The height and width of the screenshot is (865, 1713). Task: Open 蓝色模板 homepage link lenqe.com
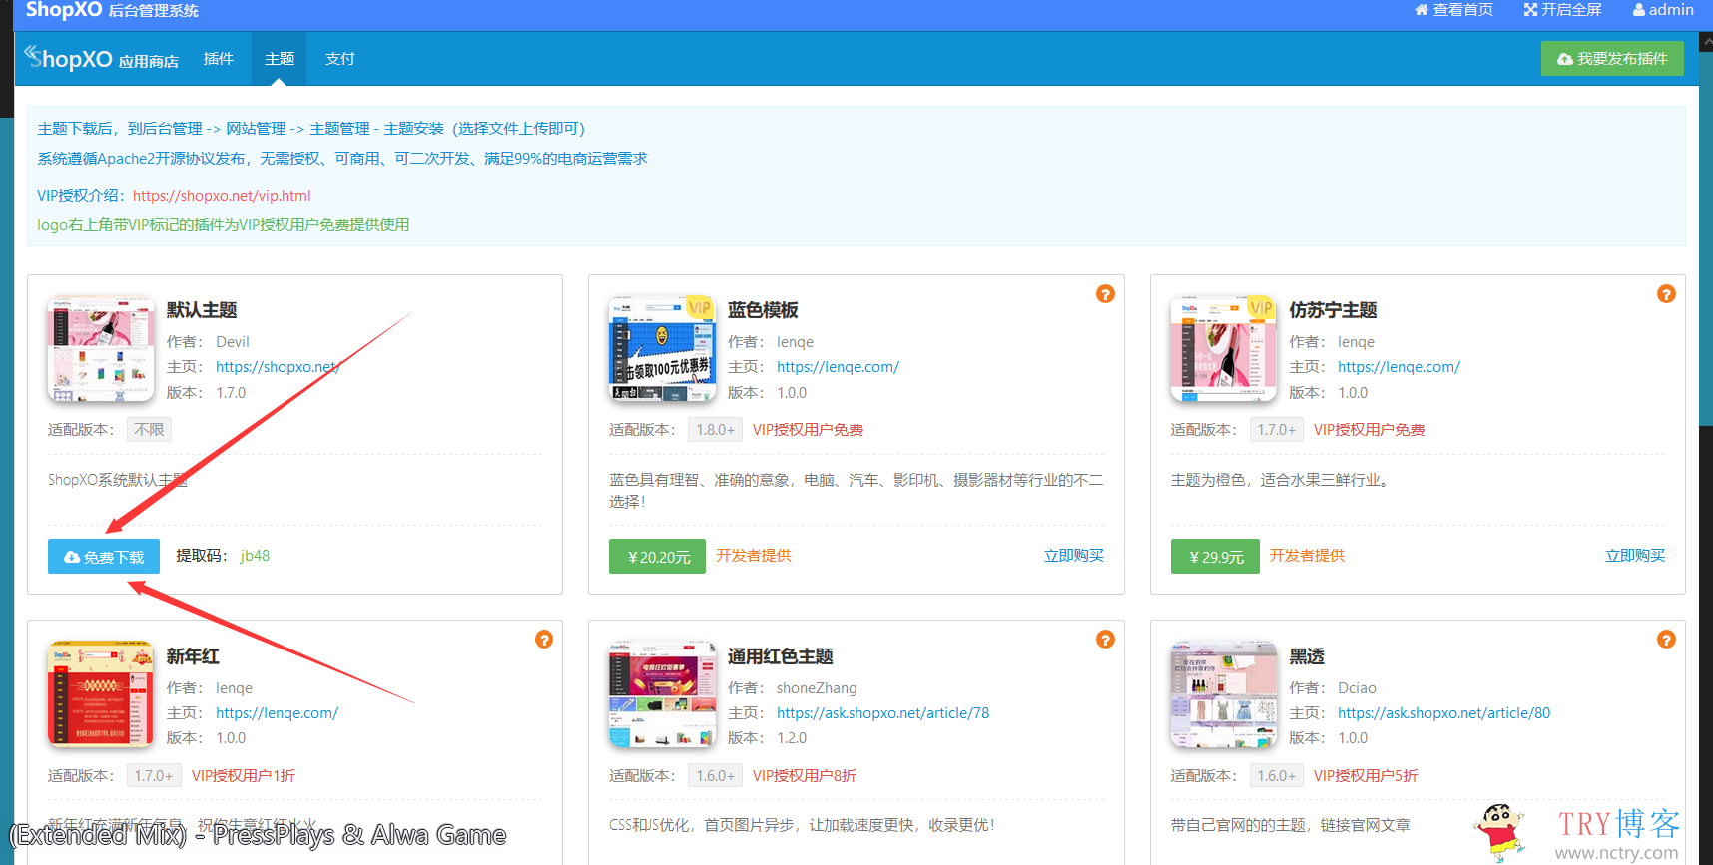tap(838, 367)
